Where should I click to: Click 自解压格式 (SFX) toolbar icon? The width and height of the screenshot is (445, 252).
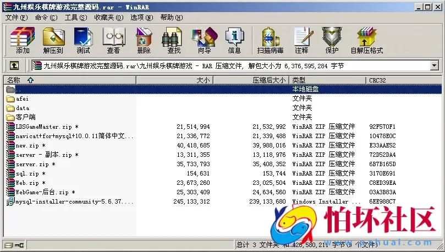tap(367, 40)
